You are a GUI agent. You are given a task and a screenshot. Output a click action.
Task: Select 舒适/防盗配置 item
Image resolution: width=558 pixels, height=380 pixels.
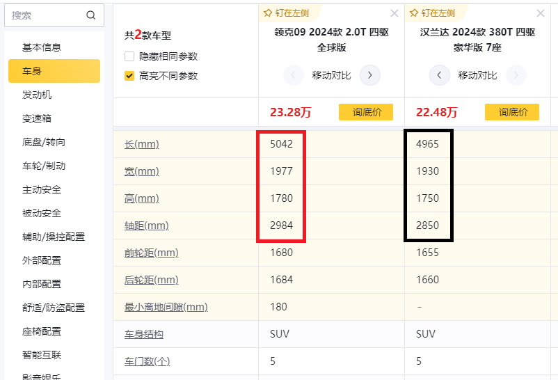pos(54,308)
